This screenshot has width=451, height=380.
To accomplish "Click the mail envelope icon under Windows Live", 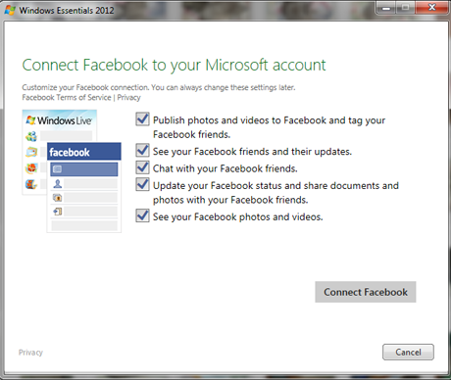I will coord(31,152).
